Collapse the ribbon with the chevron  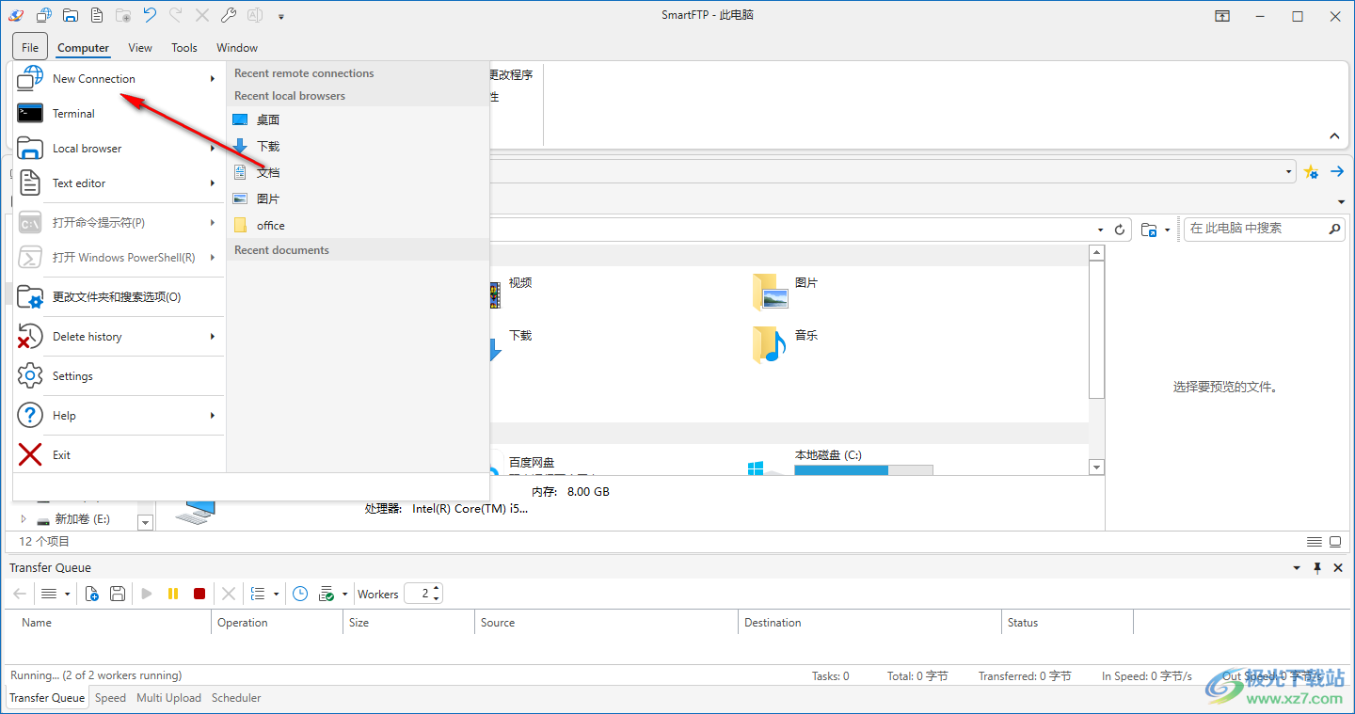[x=1334, y=136]
